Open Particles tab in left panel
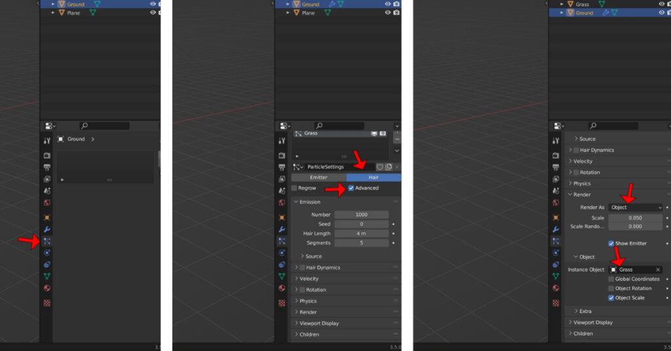Image resolution: width=671 pixels, height=351 pixels. pyautogui.click(x=47, y=242)
